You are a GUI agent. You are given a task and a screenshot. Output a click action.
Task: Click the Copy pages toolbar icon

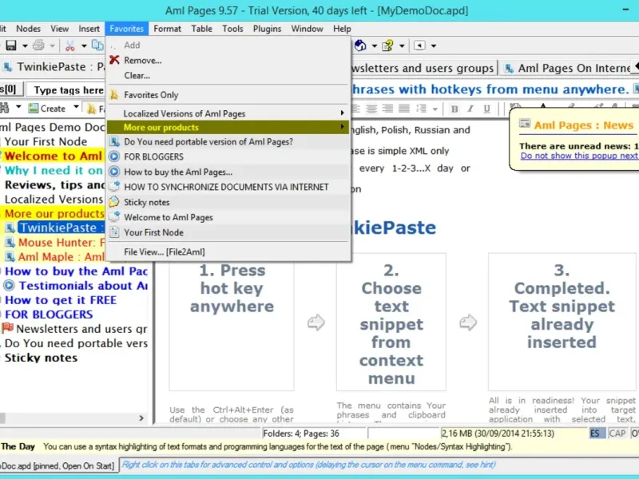[x=97, y=46]
